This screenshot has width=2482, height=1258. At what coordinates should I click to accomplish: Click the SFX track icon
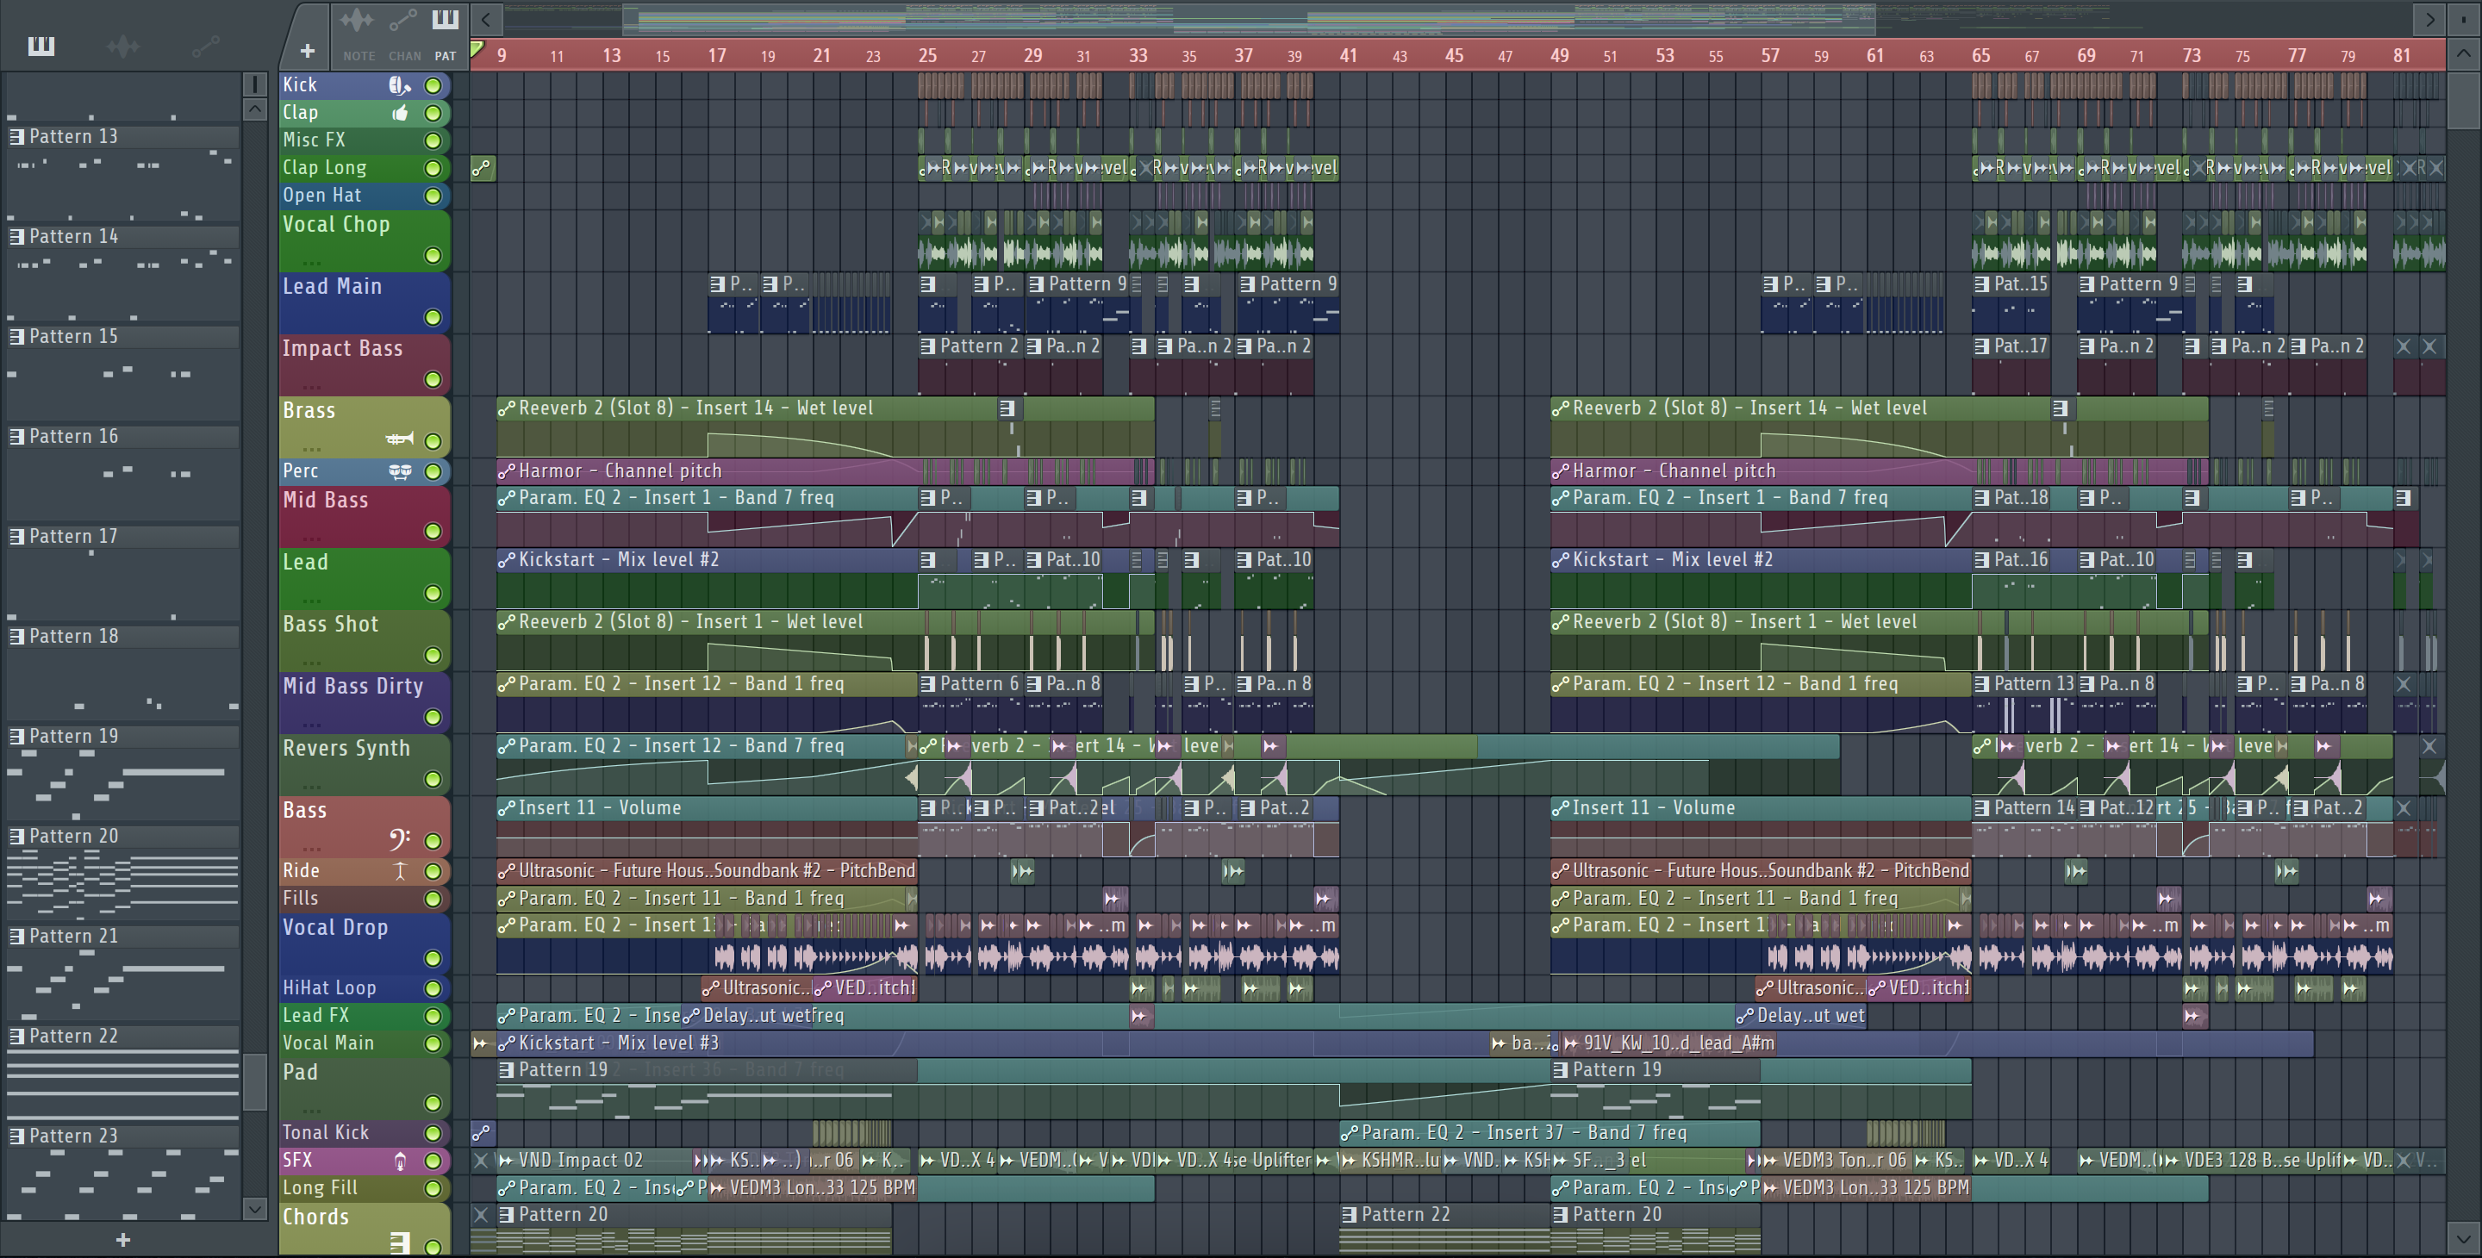point(400,1161)
